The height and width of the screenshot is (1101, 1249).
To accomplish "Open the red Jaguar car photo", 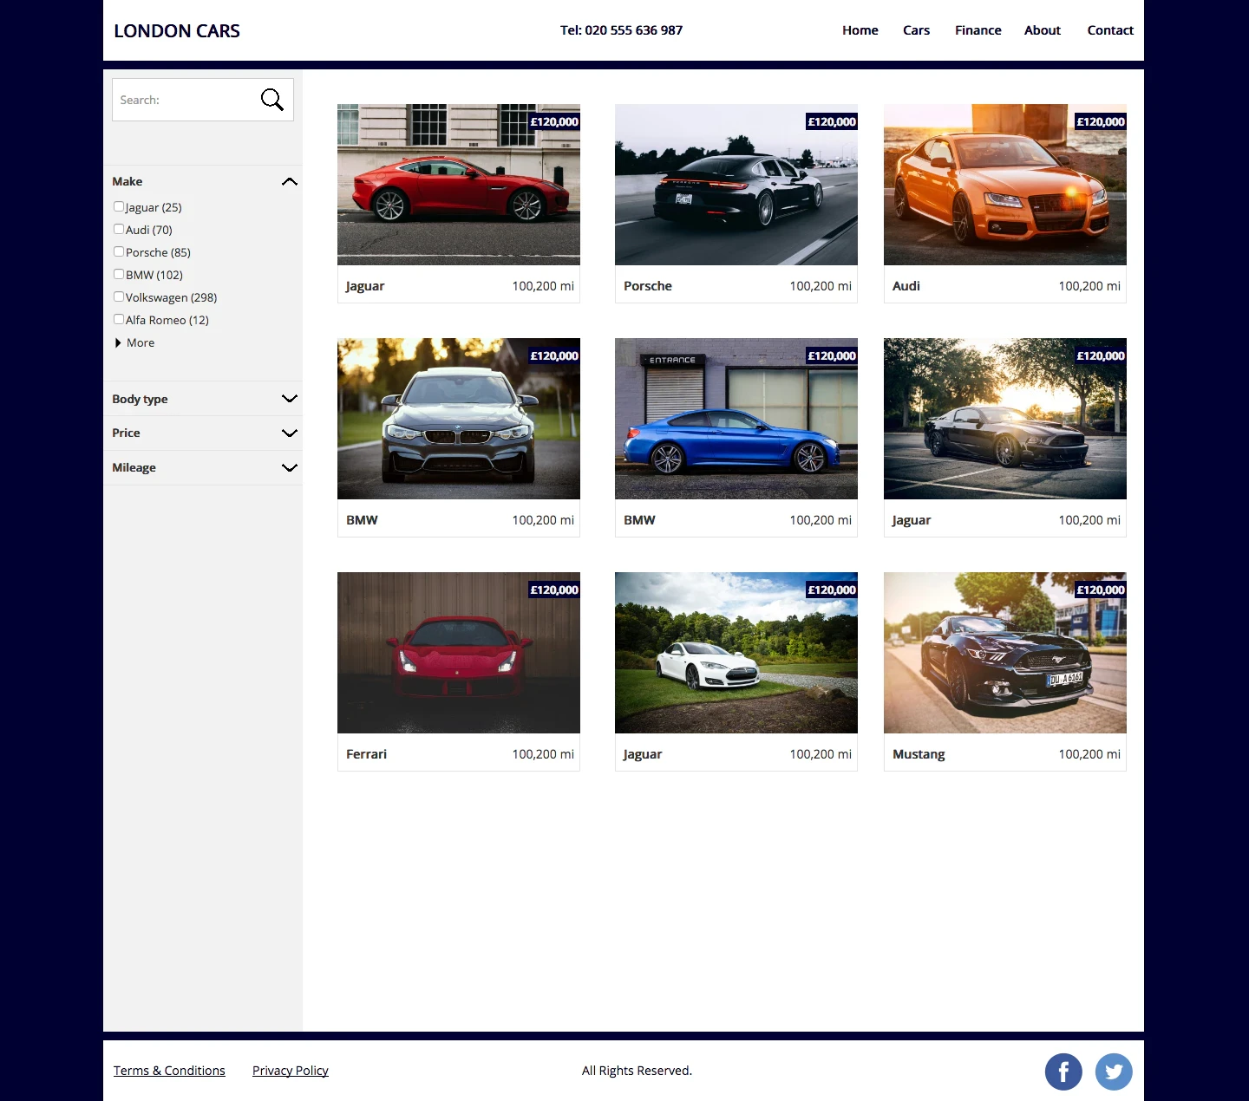I will click(459, 185).
